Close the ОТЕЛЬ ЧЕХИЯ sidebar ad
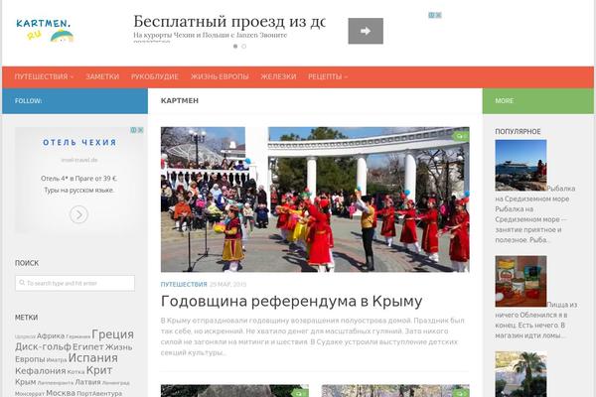596x397 pixels. (x=140, y=130)
